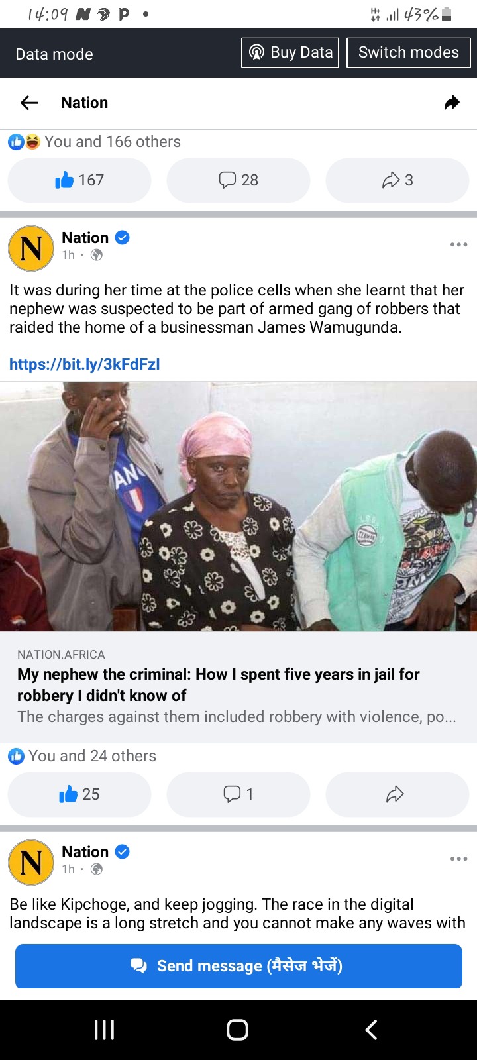The image size is (477, 1060).
Task: Open Android recent apps navigation button
Action: point(104,1030)
